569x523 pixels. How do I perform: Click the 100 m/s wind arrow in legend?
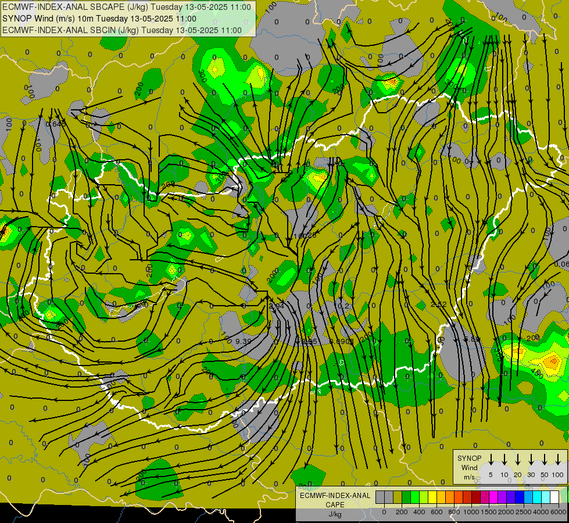(558, 460)
